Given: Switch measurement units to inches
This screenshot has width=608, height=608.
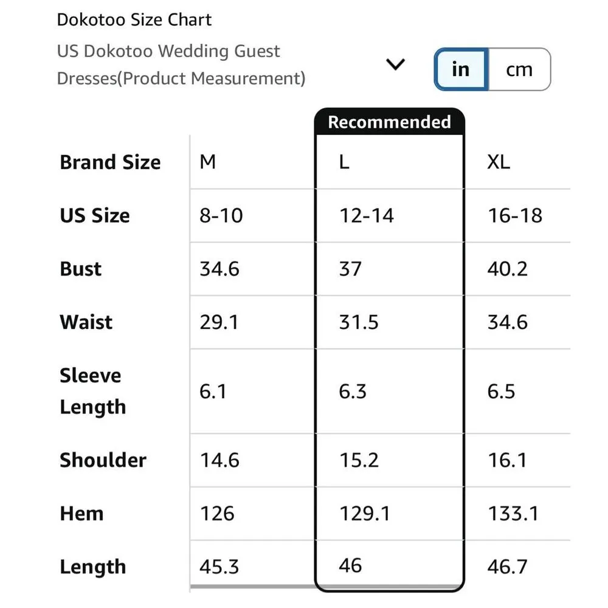Looking at the screenshot, I should 461,70.
